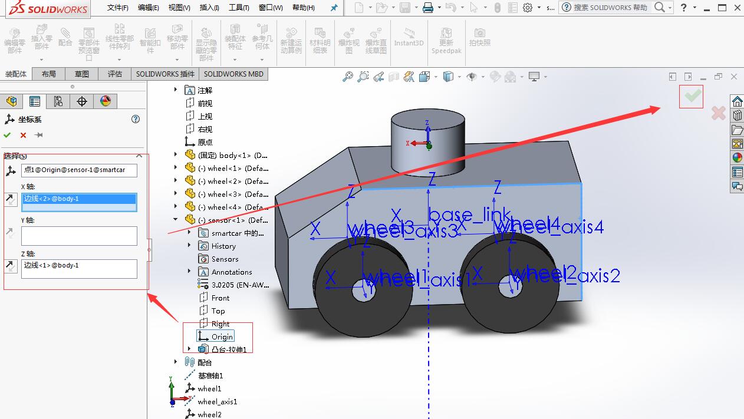Open View Orientation icon
Image resolution: width=744 pixels, height=419 pixels.
click(424, 77)
